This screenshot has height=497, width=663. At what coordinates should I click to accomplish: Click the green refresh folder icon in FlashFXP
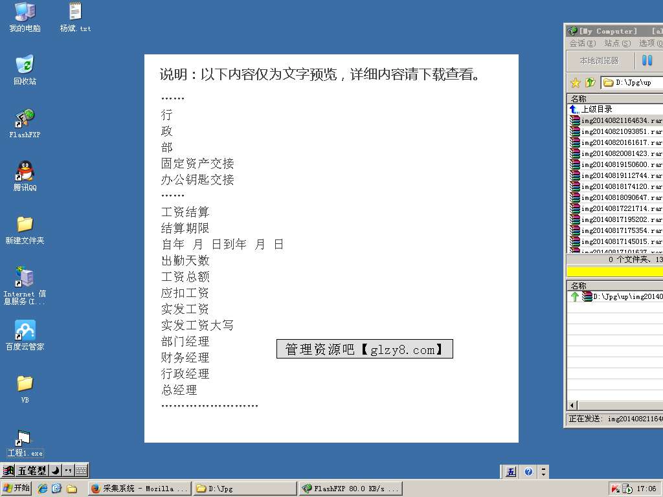click(590, 82)
